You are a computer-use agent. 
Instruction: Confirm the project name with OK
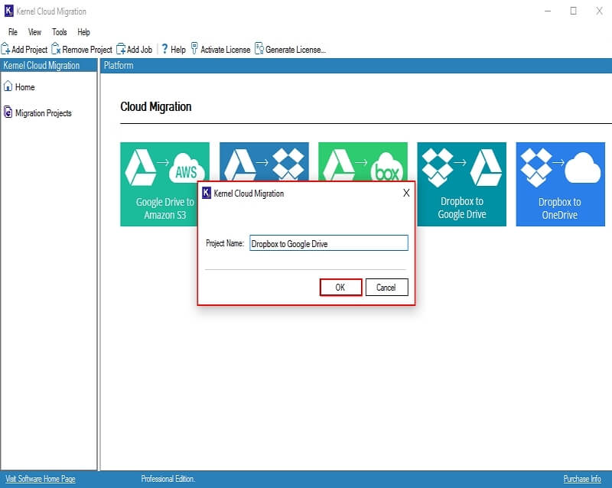[340, 288]
